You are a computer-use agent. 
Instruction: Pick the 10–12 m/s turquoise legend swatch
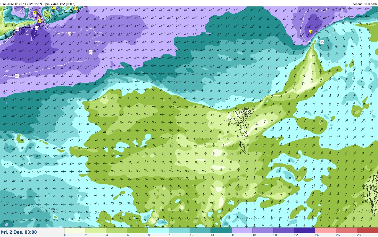[179, 230]
